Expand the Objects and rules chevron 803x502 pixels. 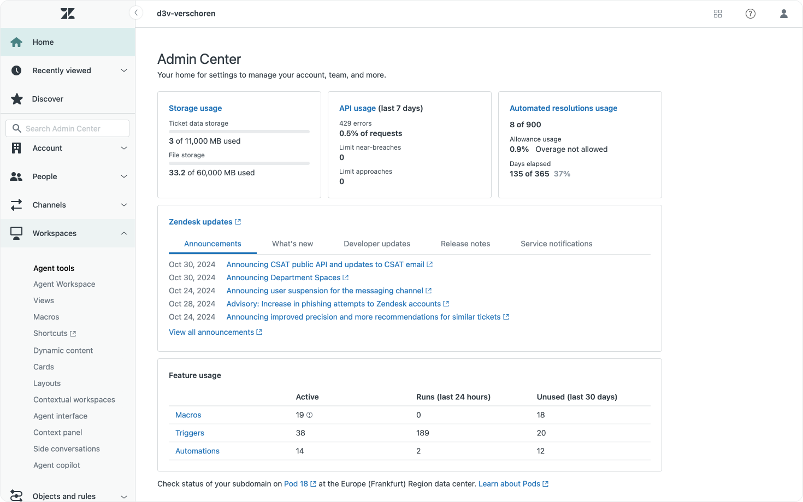point(124,497)
